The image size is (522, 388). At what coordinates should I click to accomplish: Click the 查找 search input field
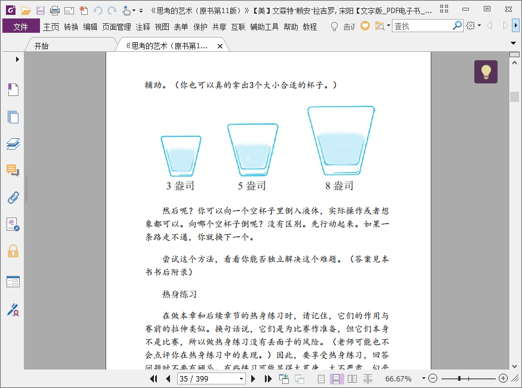tap(423, 26)
